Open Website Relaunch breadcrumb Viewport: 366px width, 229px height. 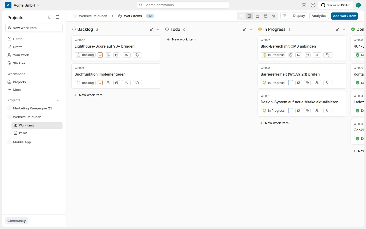click(x=90, y=16)
